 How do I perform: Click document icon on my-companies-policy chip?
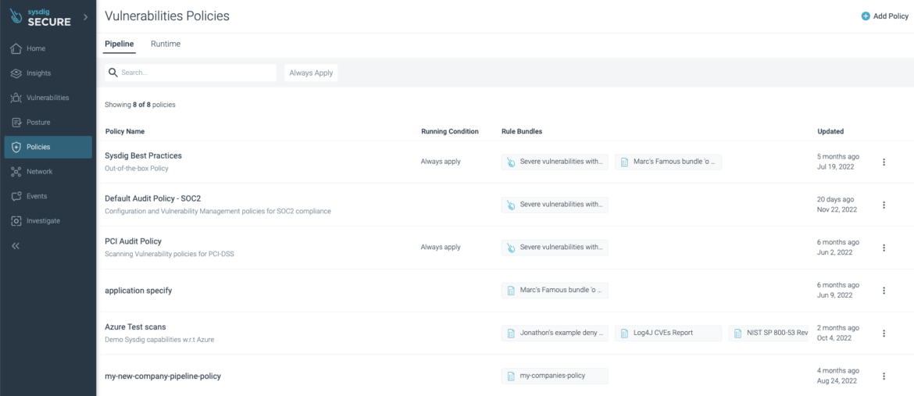(511, 376)
